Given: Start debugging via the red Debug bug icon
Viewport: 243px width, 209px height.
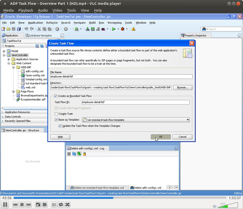Looking at the screenshot, I should coord(123,29).
